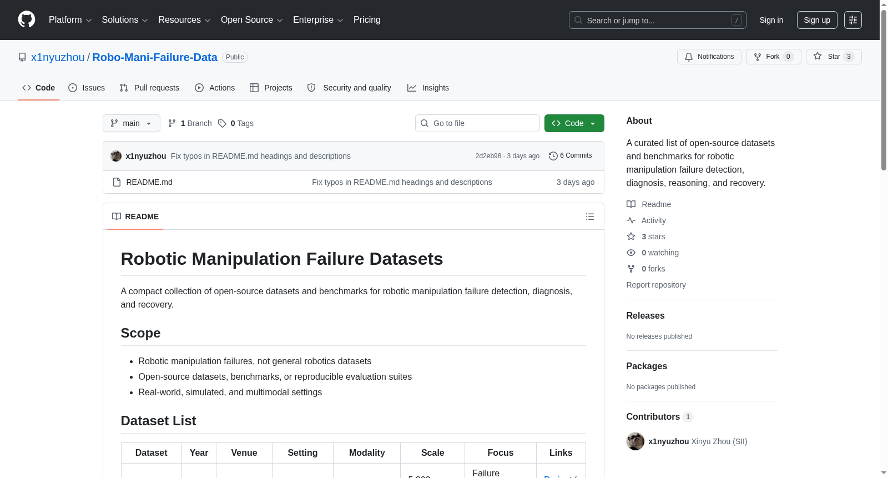Switch to the Pull requests tab

(x=149, y=88)
